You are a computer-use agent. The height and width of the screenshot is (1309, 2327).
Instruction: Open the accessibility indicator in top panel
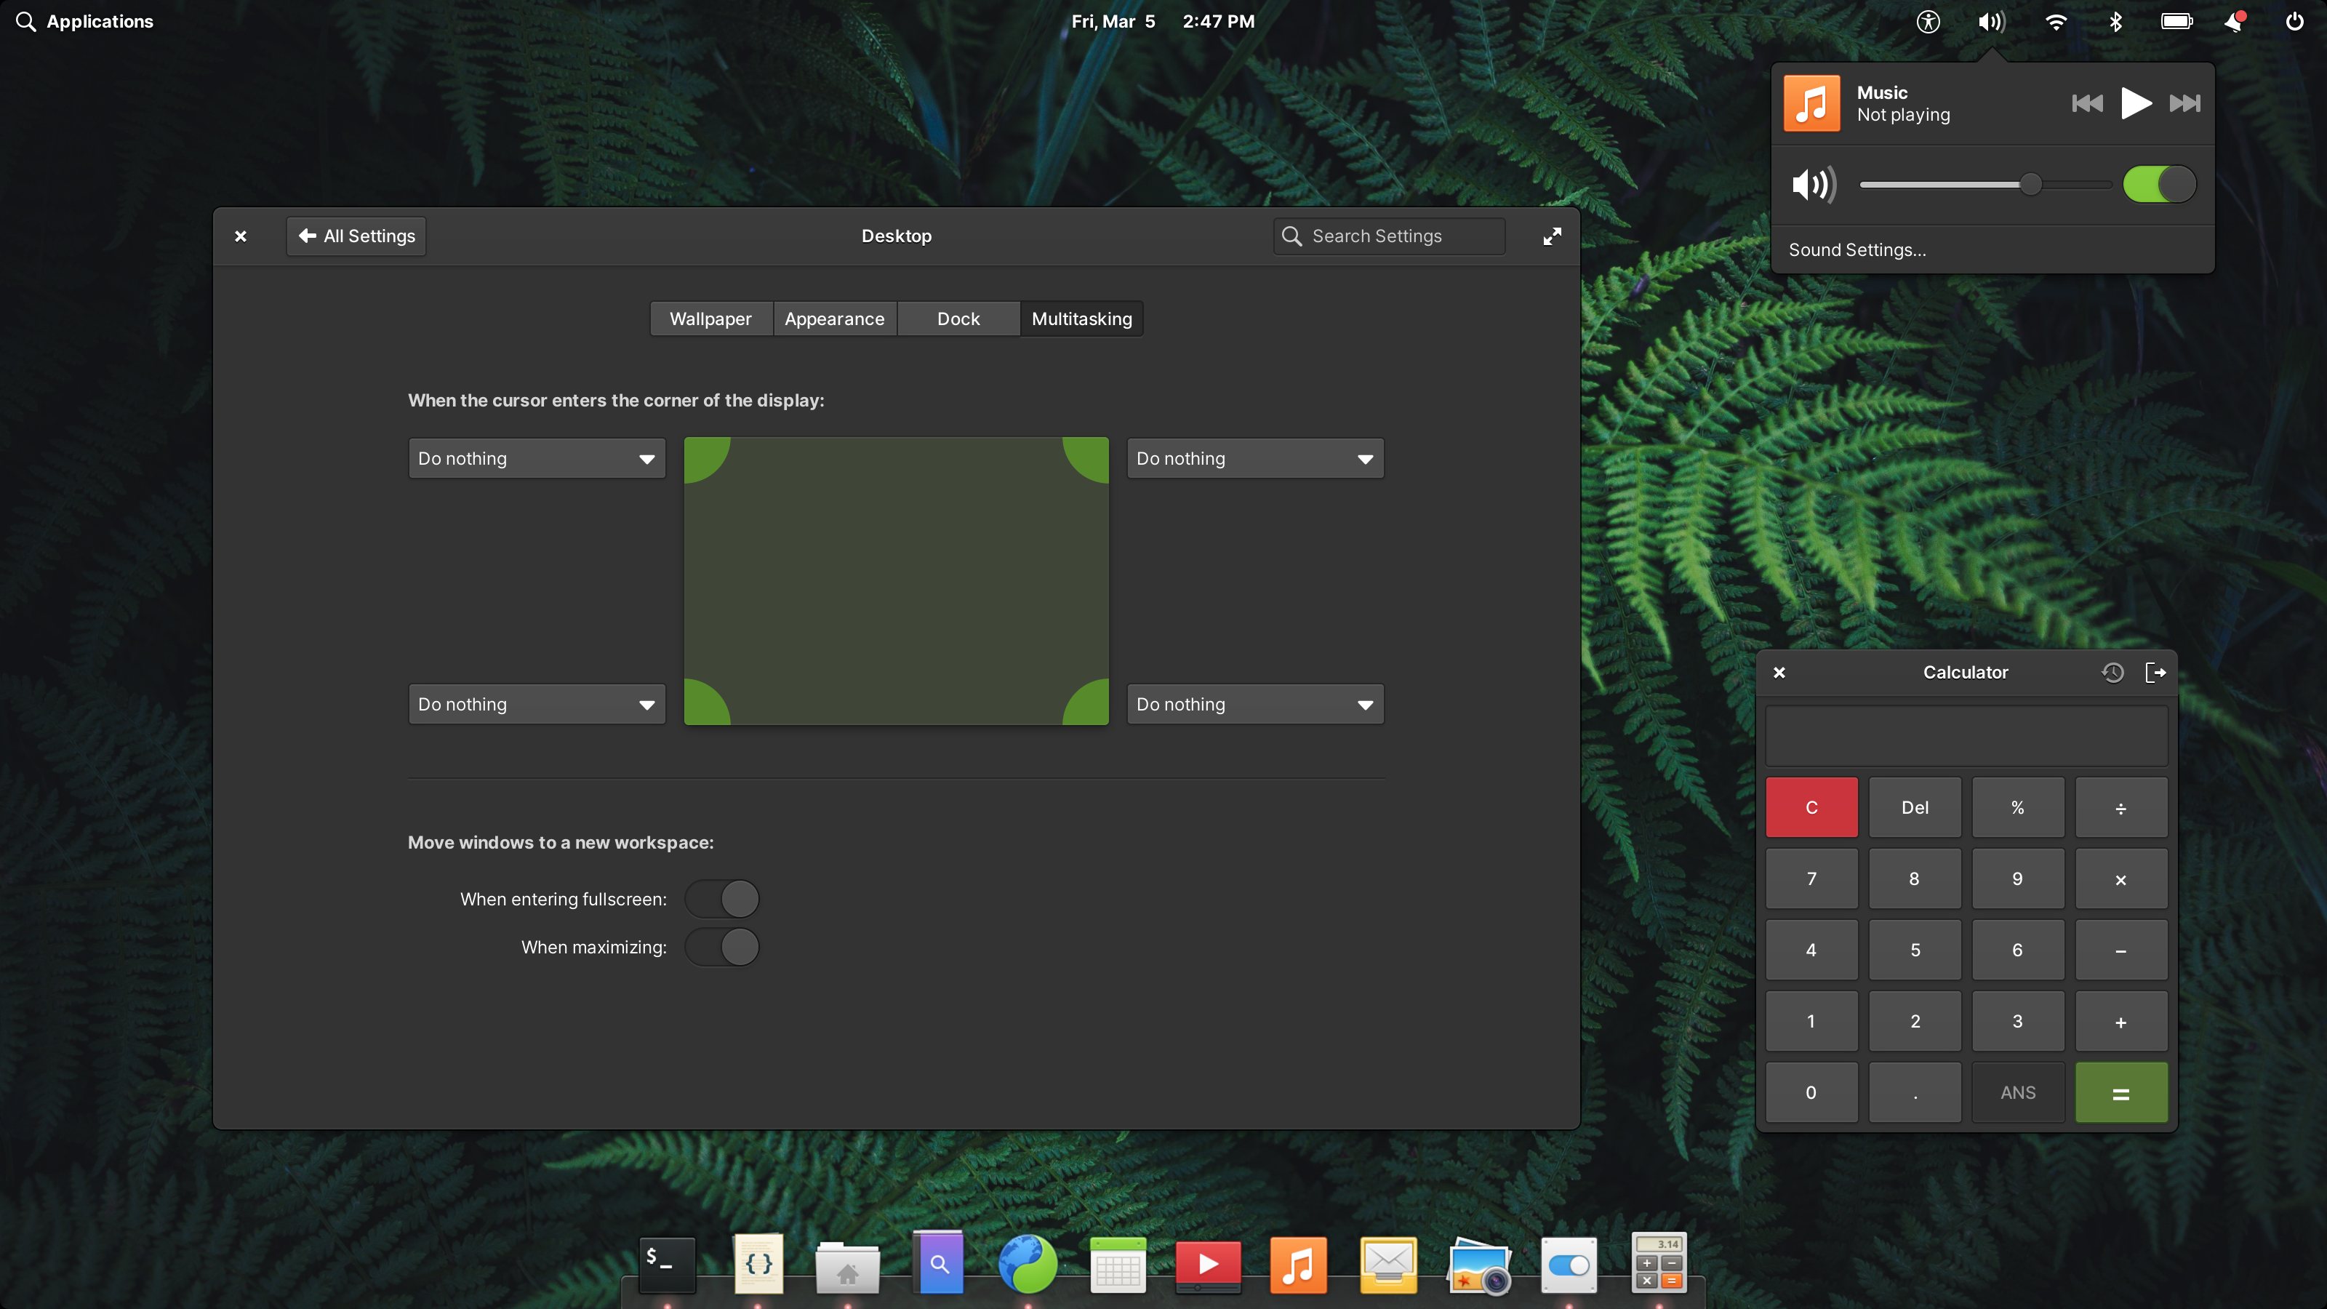coord(1928,22)
